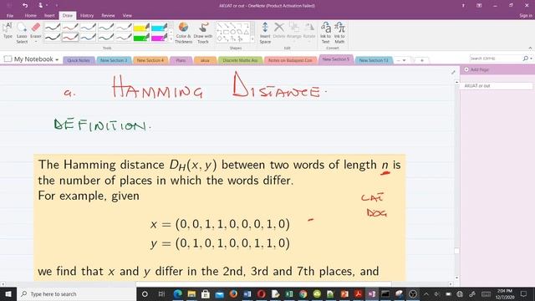Click the search notes field
The image size is (535, 301).
pyautogui.click(x=495, y=59)
